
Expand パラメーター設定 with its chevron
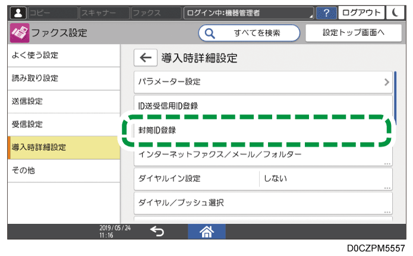386,82
